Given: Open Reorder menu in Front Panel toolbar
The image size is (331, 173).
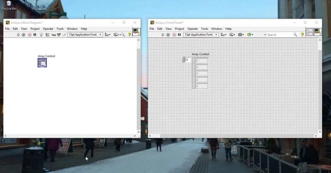Looking at the screenshot, I should (250, 35).
